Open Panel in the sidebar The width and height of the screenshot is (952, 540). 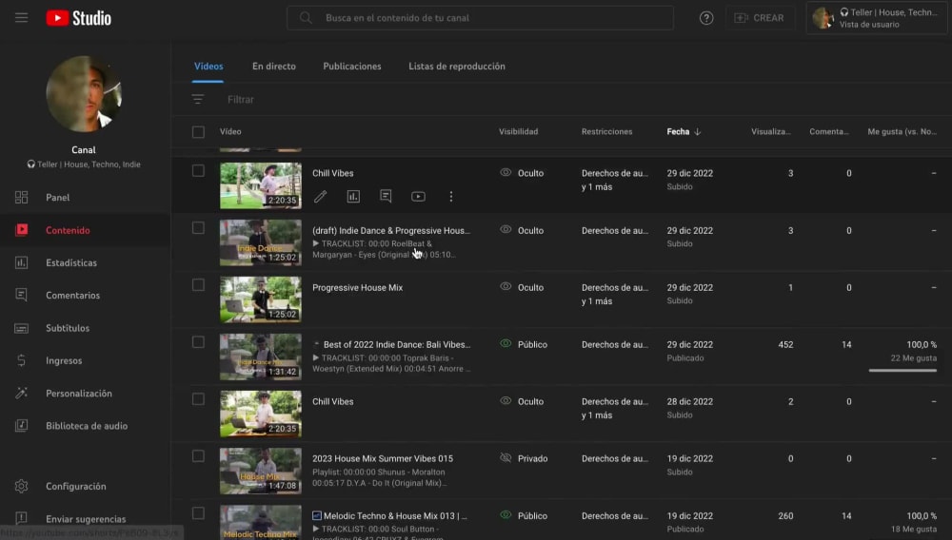[x=85, y=198]
